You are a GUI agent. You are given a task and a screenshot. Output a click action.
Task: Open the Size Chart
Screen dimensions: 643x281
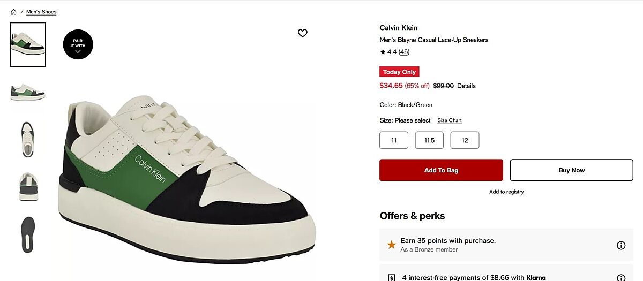point(449,120)
